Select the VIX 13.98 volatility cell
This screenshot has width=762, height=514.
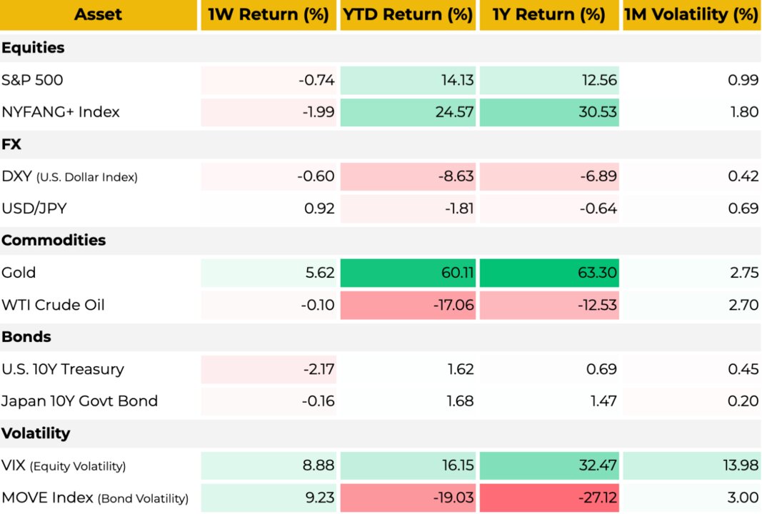pos(691,465)
